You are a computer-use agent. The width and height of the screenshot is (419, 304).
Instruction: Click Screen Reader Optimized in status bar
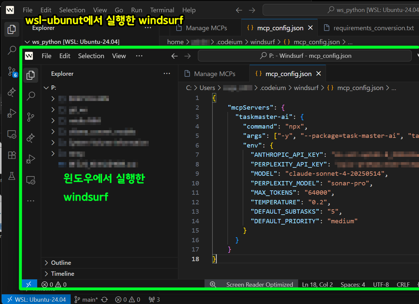260,284
